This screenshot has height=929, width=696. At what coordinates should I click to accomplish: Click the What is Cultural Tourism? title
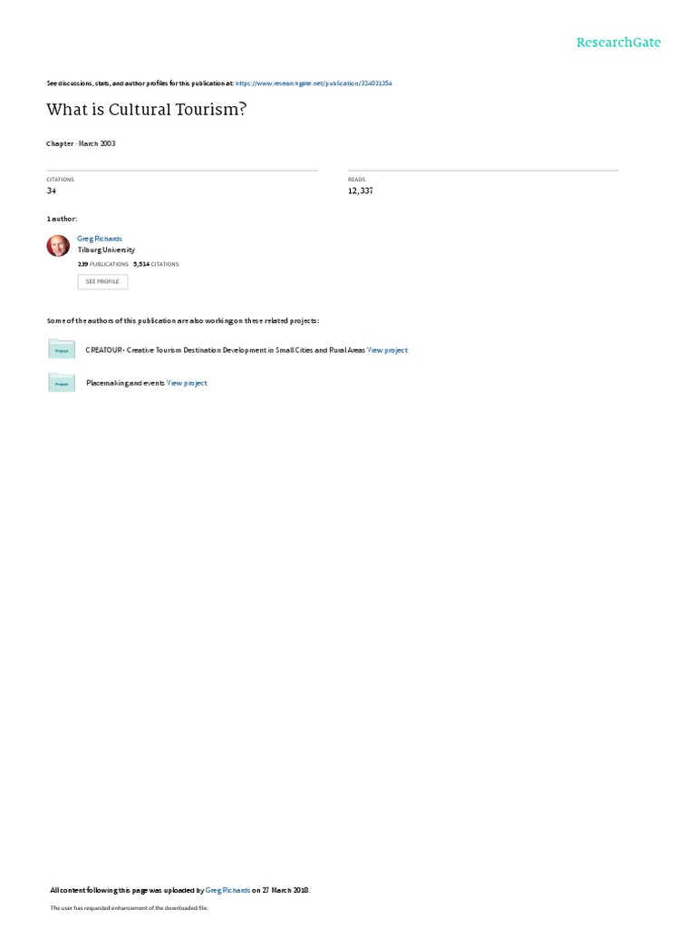pyautogui.click(x=146, y=110)
